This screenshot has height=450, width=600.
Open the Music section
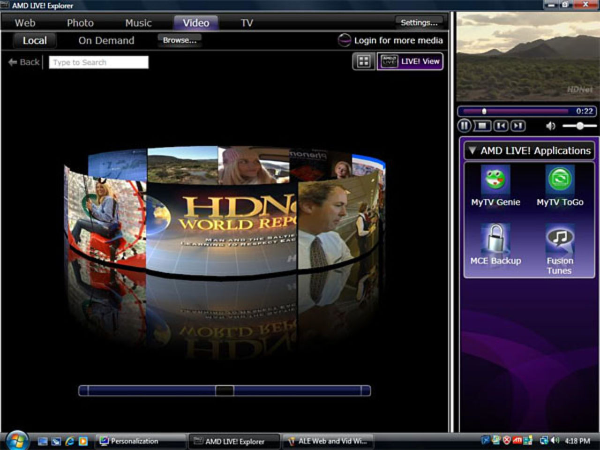(x=138, y=22)
